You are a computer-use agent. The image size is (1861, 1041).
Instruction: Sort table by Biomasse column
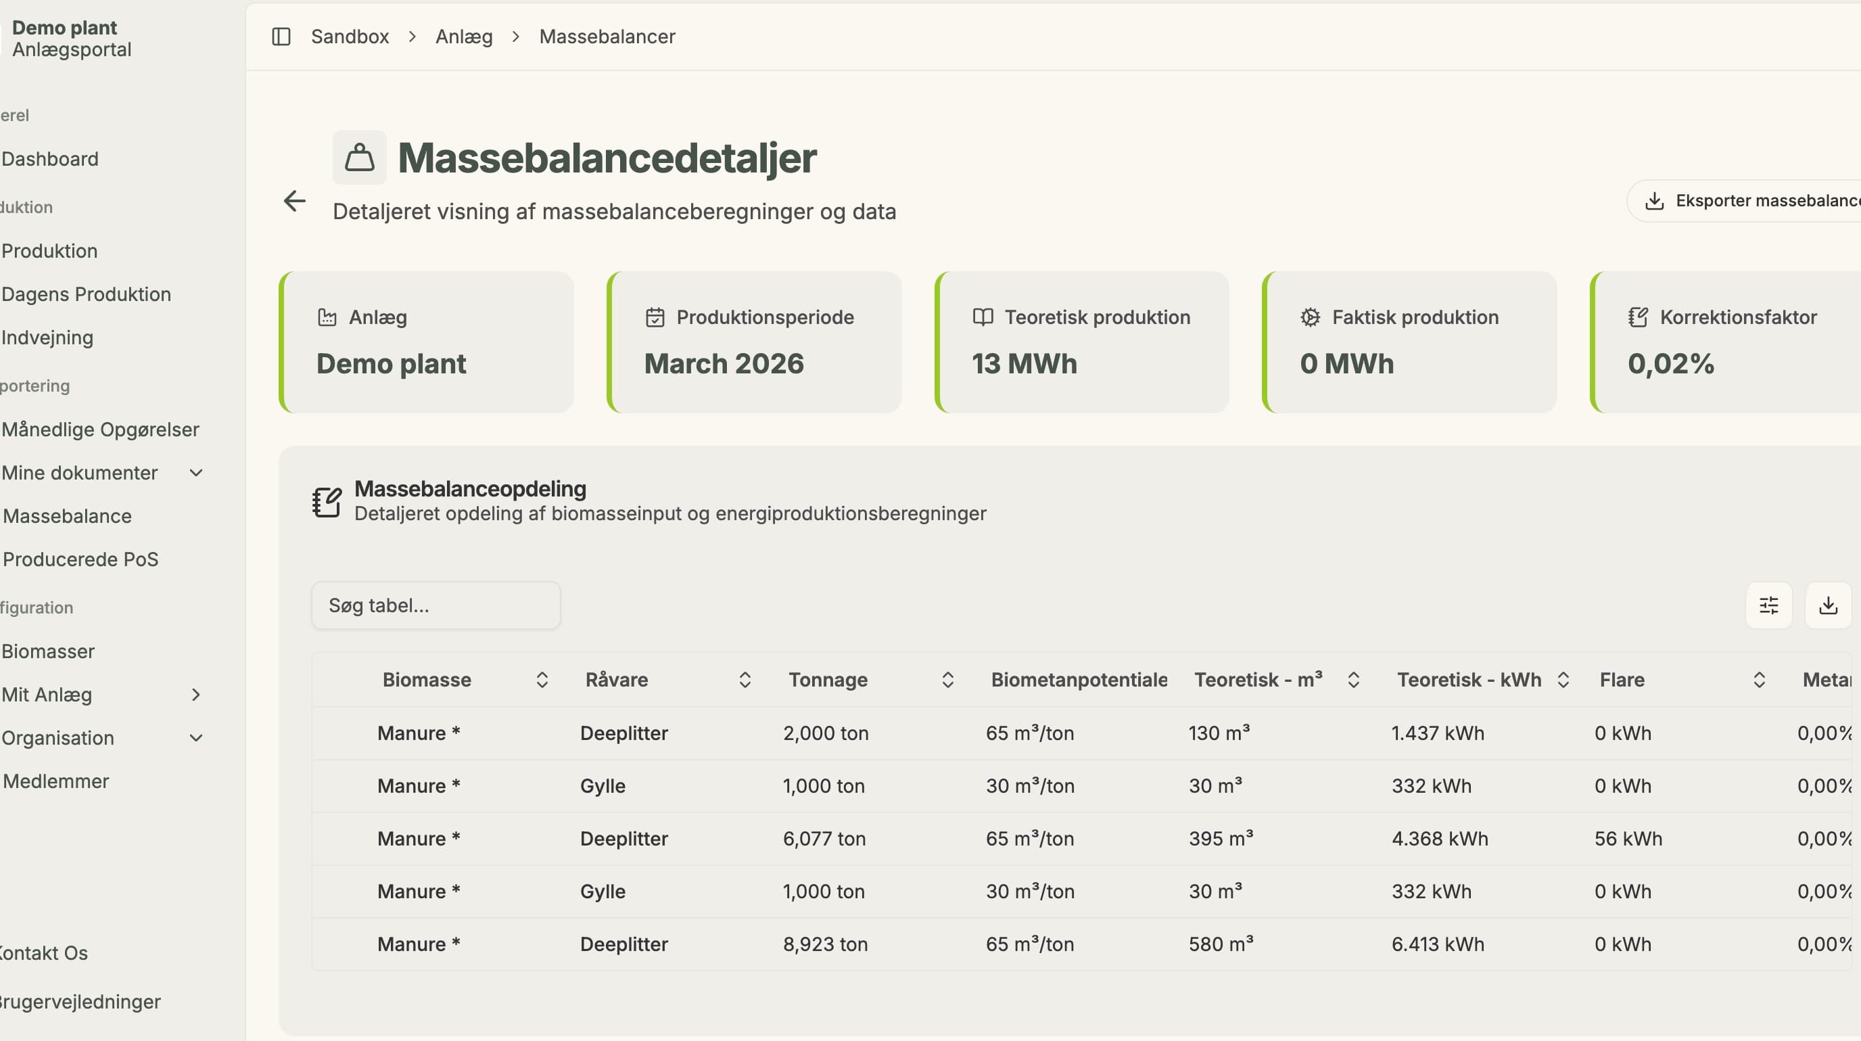pos(542,680)
